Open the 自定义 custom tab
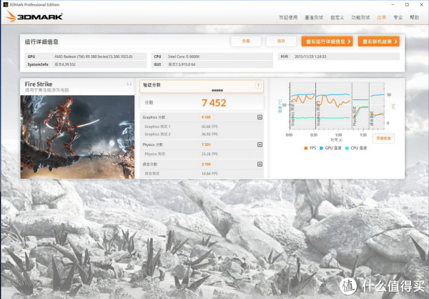 tap(337, 17)
